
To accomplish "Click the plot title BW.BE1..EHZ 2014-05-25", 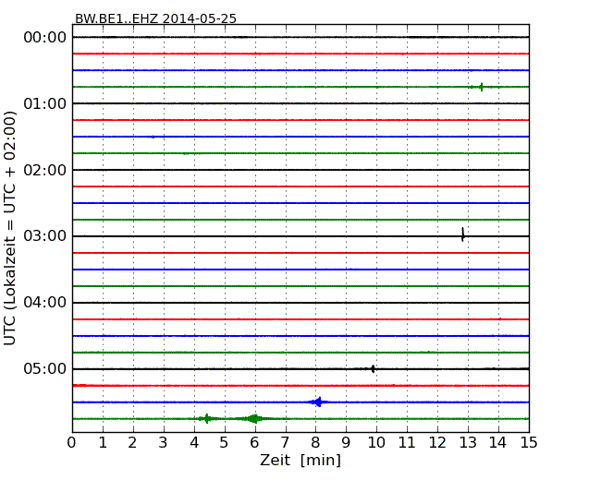I will 155,18.
